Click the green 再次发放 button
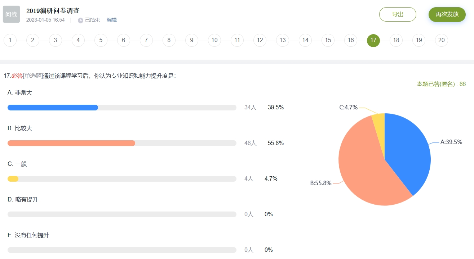The height and width of the screenshot is (259, 474). [x=447, y=14]
